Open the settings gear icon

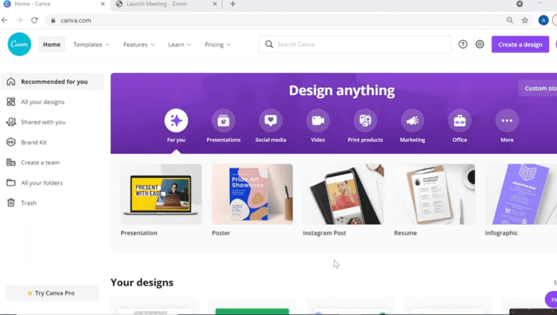[480, 44]
